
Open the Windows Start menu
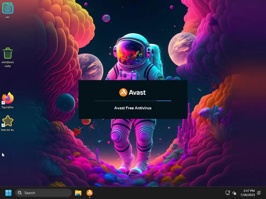click(x=8, y=193)
